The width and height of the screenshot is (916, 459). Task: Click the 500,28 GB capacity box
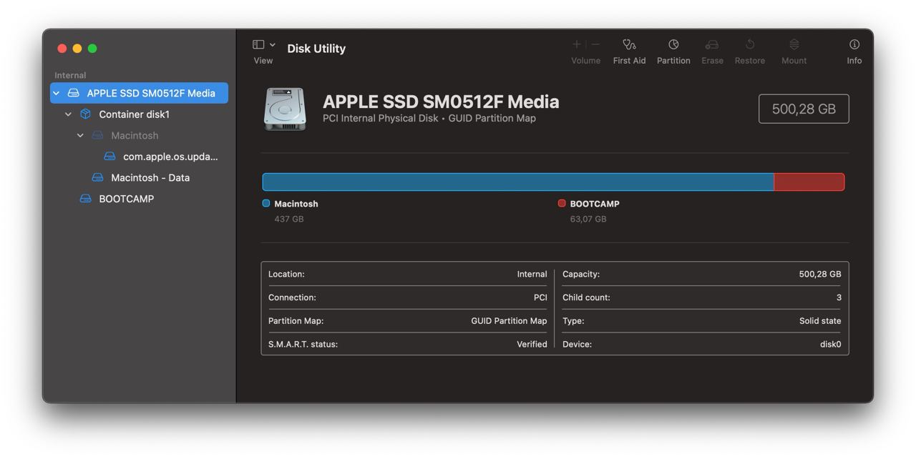click(804, 109)
